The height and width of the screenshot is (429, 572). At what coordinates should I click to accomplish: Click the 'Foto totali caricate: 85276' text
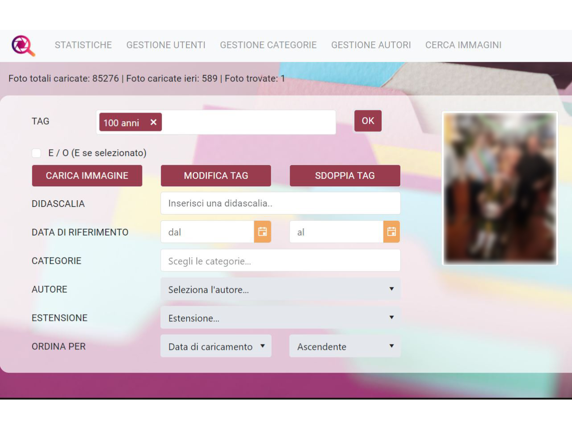point(63,79)
